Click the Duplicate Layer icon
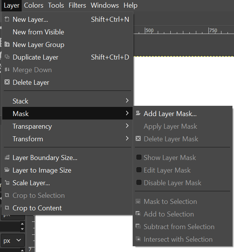This screenshot has height=252, width=234. pos(7,57)
